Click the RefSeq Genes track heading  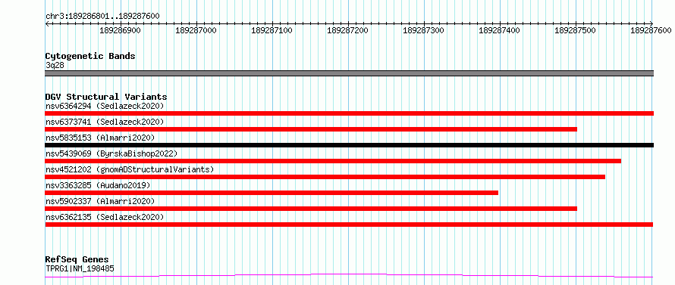[x=77, y=260]
